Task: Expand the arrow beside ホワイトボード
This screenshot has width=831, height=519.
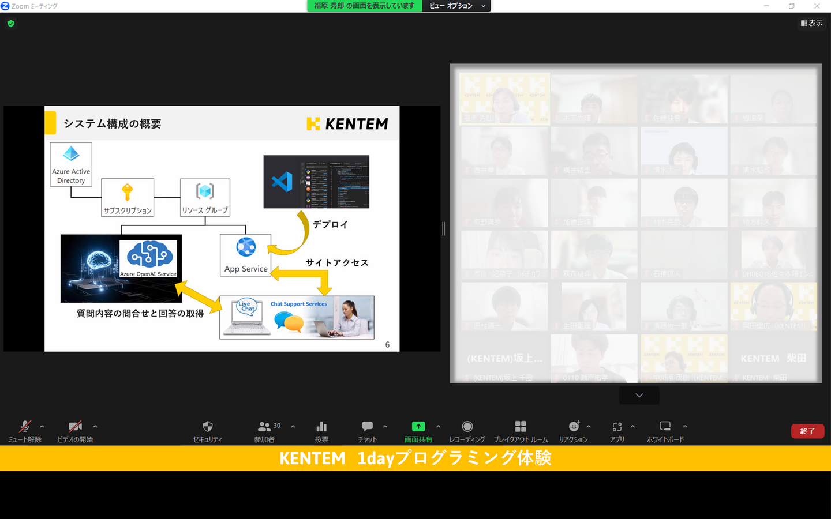Action: [685, 427]
